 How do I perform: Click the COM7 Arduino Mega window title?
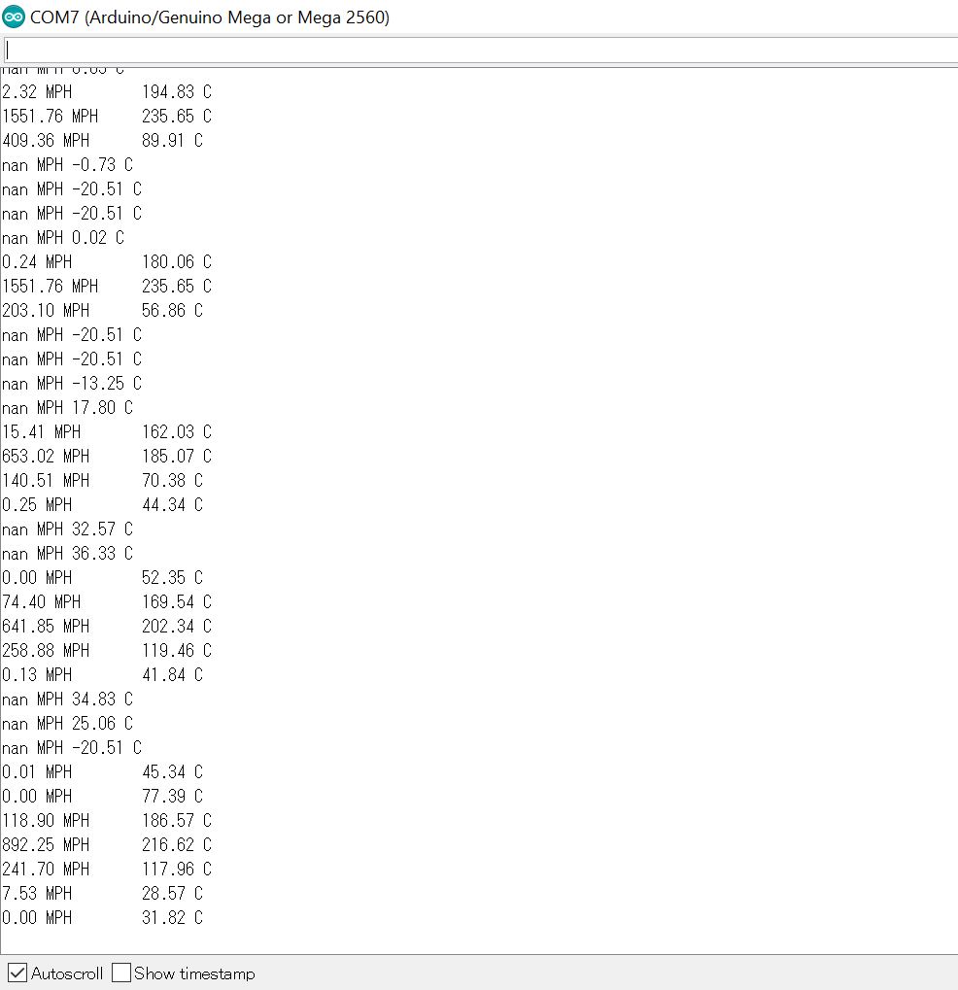click(x=210, y=17)
